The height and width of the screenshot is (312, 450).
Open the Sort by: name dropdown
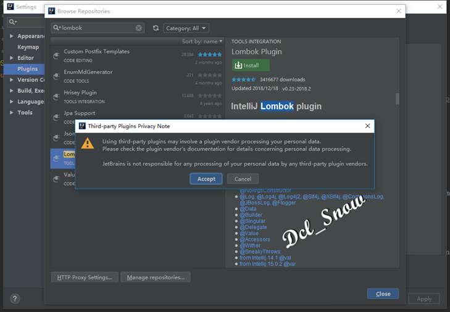click(x=202, y=41)
